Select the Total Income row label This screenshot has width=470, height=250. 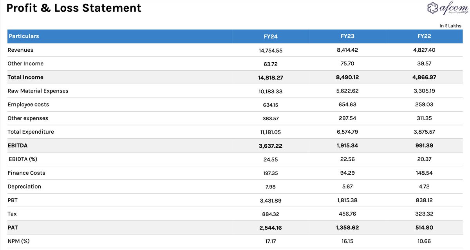25,77
